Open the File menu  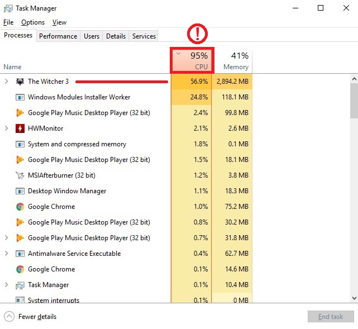click(8, 22)
